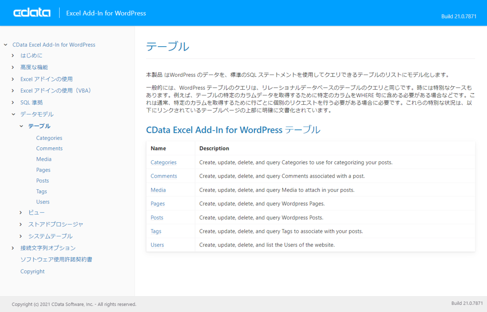Image resolution: width=487 pixels, height=312 pixels.
Task: Click the Description column header
Action: [214, 148]
